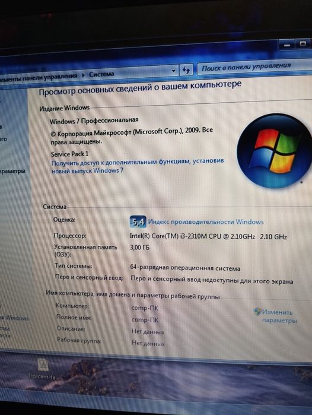The width and height of the screenshot is (312, 415).
Task: Click the 'Полное имя' row value 'comp-ПК'
Action: (x=145, y=320)
